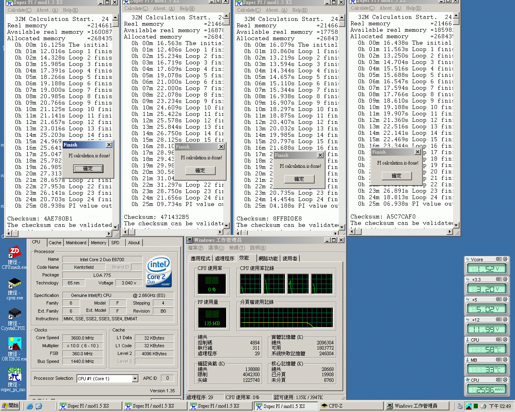Open 檢視(V) menu in Task Manager

coord(237,248)
